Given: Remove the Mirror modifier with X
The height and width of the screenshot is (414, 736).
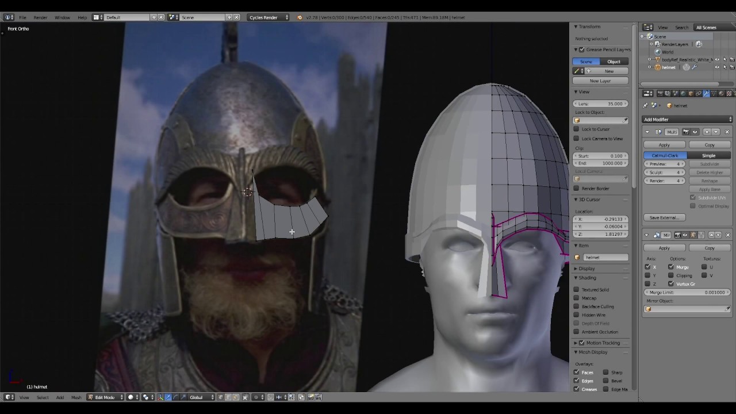Looking at the screenshot, I should [728, 235].
